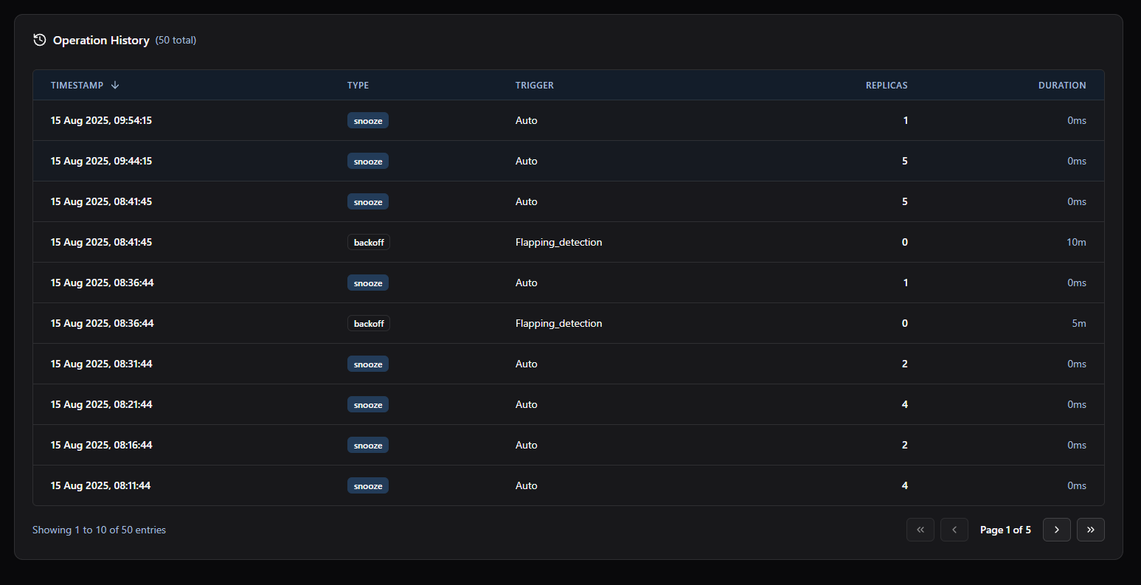Click the Timestamp sort arrow icon
1141x585 pixels.
coord(115,86)
